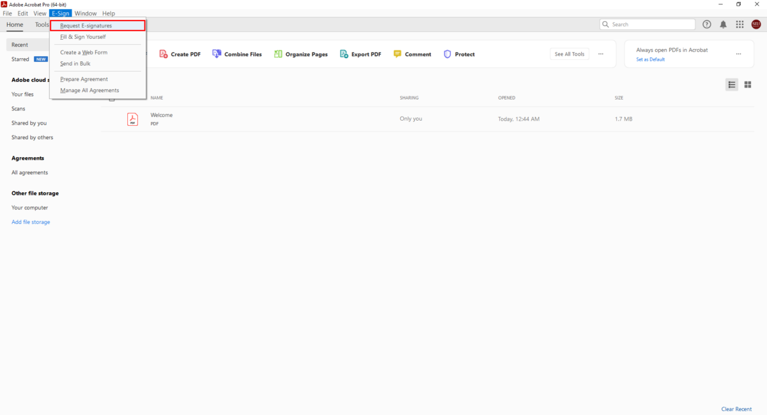Click the Help question mark icon
This screenshot has height=415, width=767.
pyautogui.click(x=706, y=24)
